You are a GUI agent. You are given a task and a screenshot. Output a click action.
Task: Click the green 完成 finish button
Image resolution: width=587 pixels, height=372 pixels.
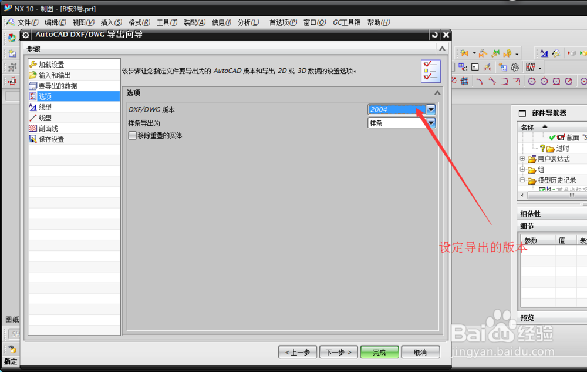click(x=379, y=352)
